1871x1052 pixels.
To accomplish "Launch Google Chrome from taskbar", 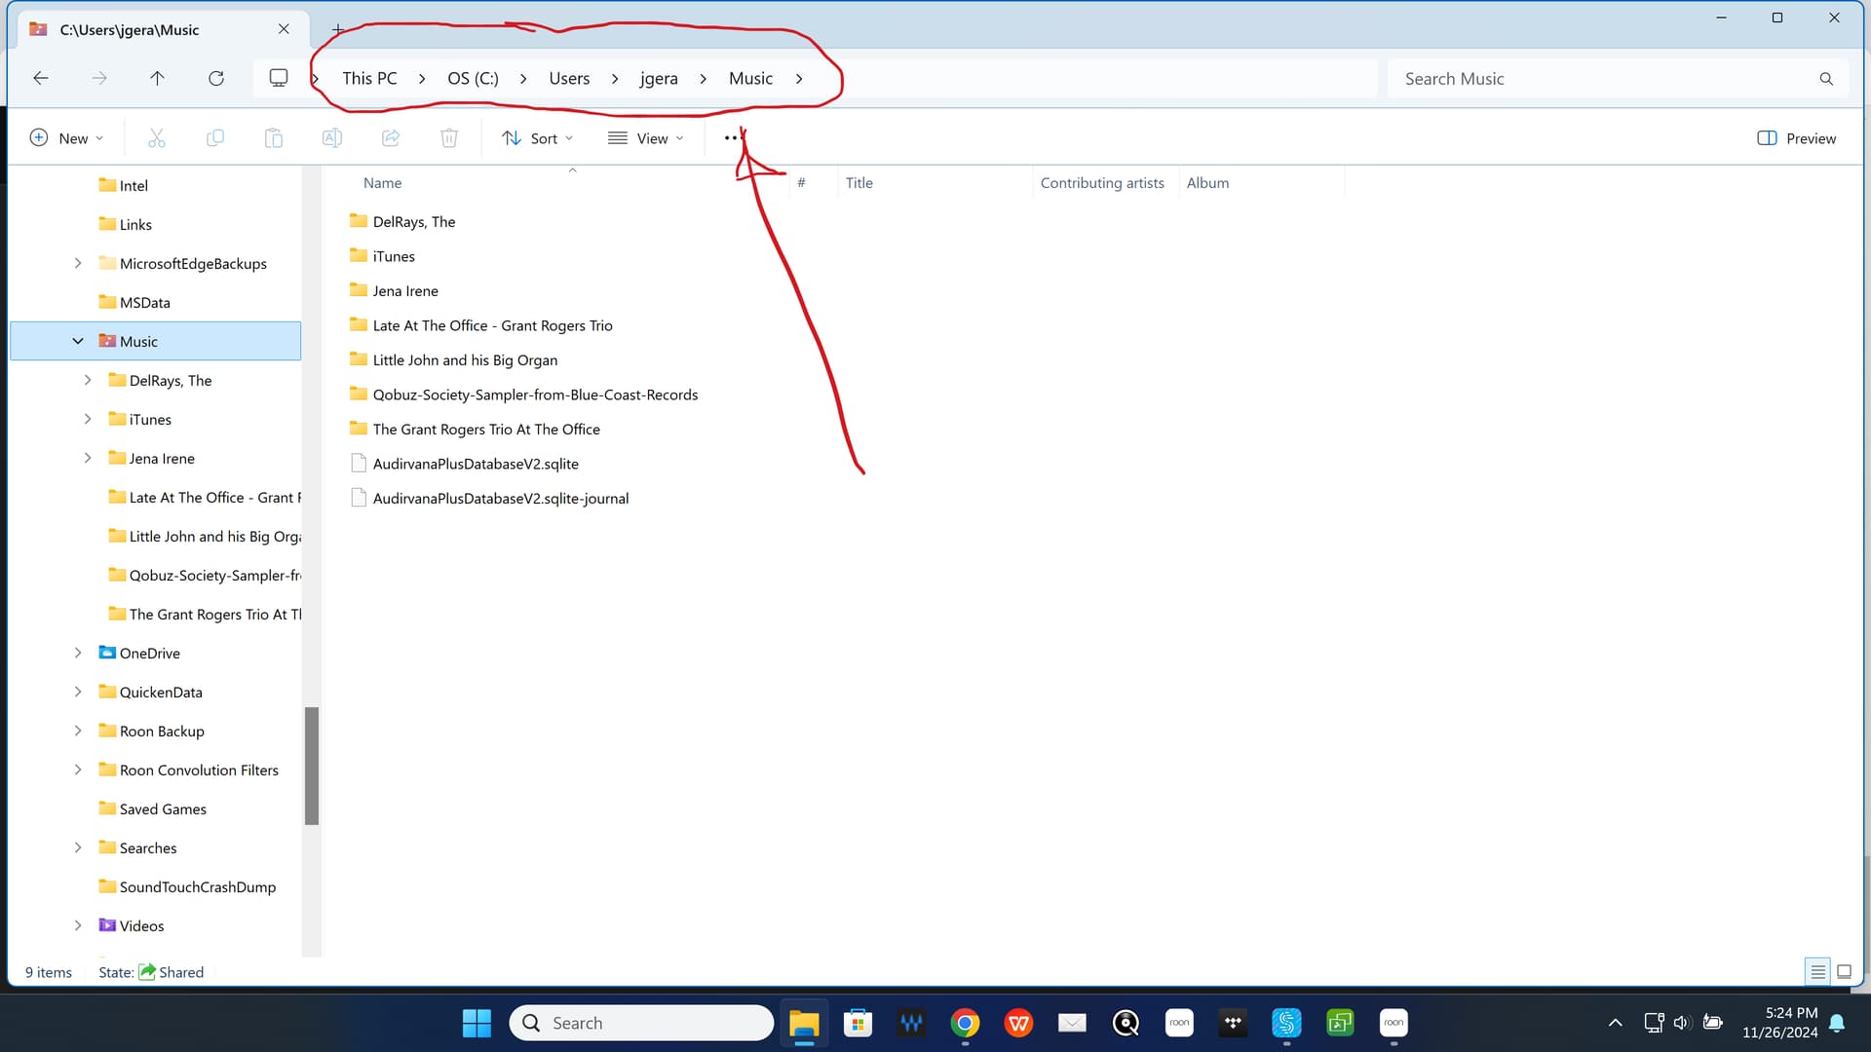I will (x=965, y=1023).
